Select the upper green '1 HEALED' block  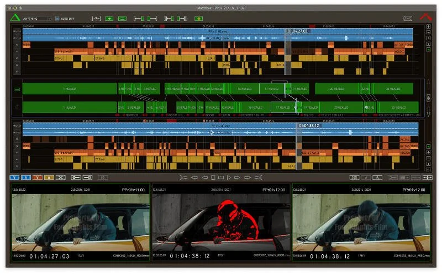tap(70, 89)
